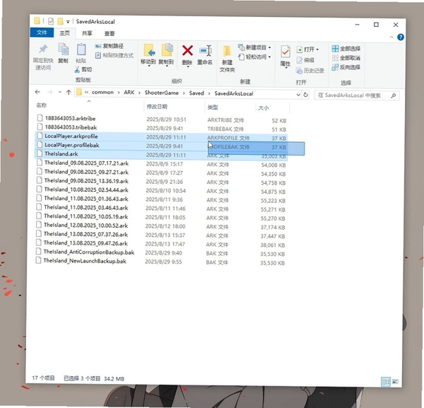Click the ShooterGame breadcrumb segment
Image resolution: width=424 pixels, height=408 pixels.
pos(161,93)
